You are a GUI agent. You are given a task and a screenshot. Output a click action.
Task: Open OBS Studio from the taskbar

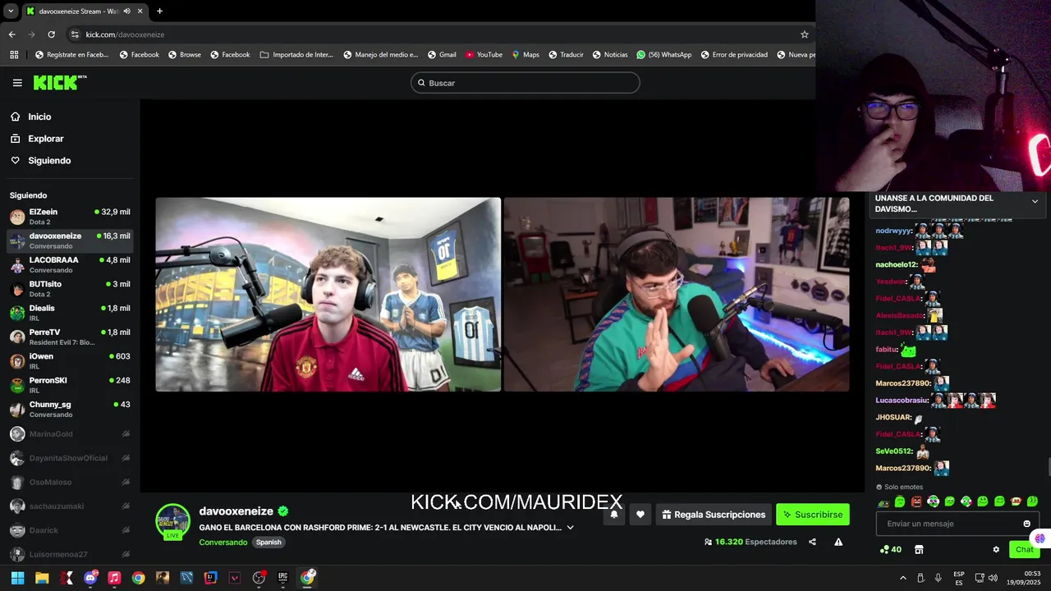259,578
